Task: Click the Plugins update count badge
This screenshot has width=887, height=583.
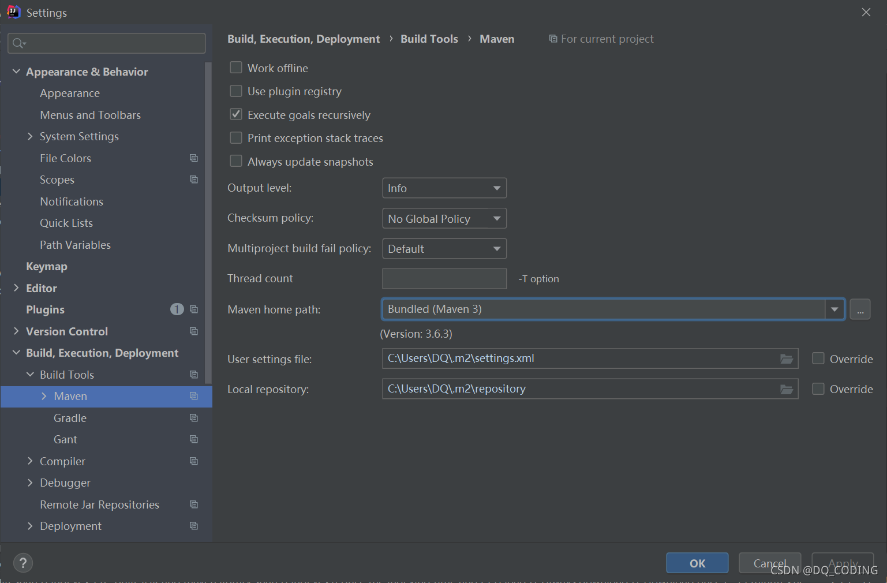Action: (x=177, y=309)
